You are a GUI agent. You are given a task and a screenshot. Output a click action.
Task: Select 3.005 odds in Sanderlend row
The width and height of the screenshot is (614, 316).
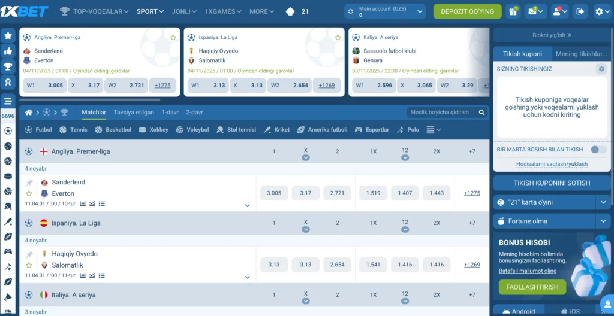click(x=273, y=193)
